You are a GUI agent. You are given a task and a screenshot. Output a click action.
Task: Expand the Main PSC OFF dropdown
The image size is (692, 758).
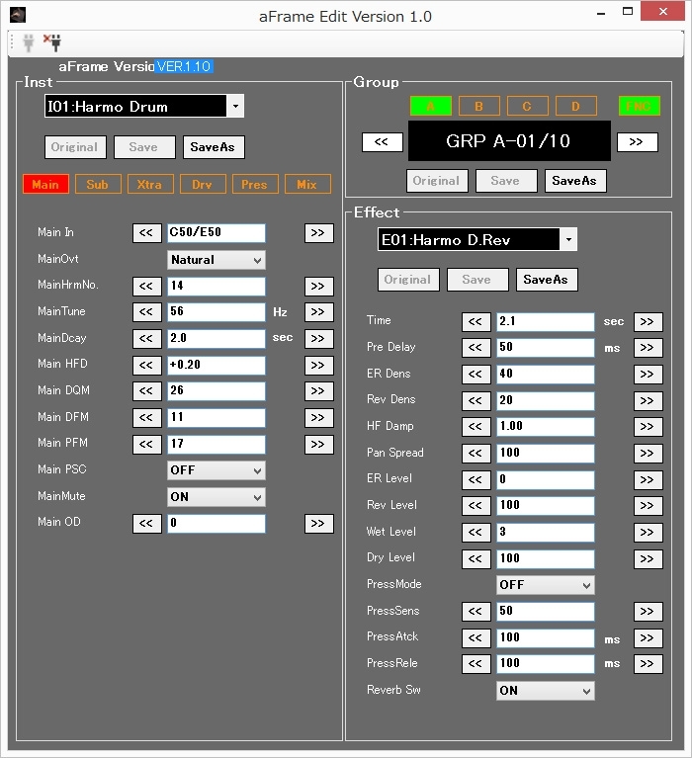tap(216, 470)
